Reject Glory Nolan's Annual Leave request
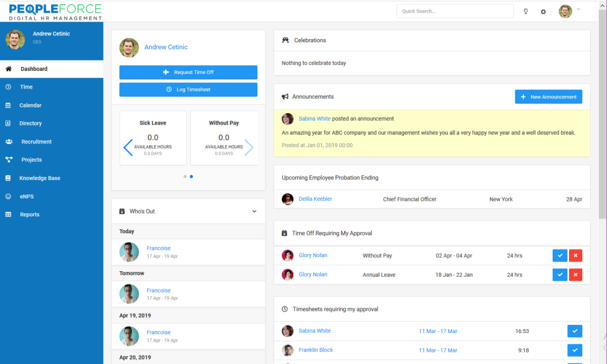Viewport: 607px width, 364px height. tap(575, 275)
